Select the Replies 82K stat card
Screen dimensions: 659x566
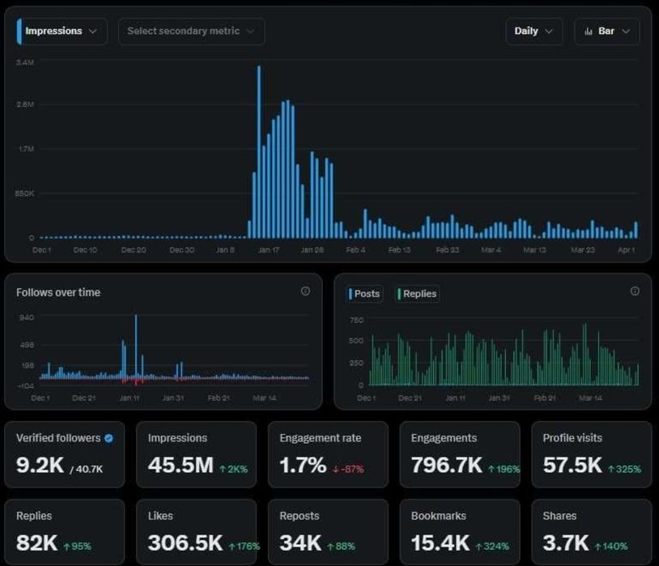pyautogui.click(x=64, y=532)
